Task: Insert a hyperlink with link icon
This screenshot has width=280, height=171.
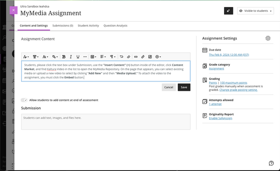Action: click(136, 57)
